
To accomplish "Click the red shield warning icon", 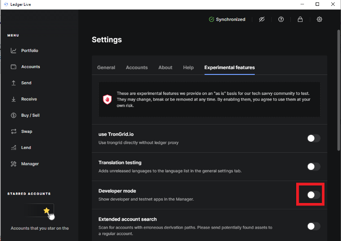I will pyautogui.click(x=107, y=99).
